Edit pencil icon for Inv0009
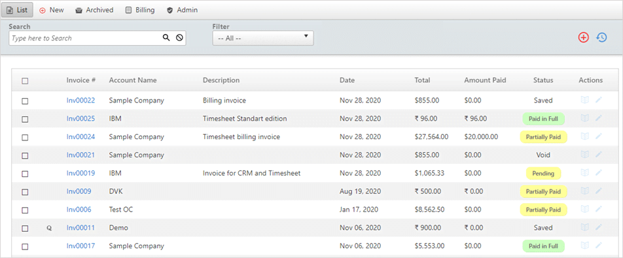623x258 pixels. coord(598,191)
